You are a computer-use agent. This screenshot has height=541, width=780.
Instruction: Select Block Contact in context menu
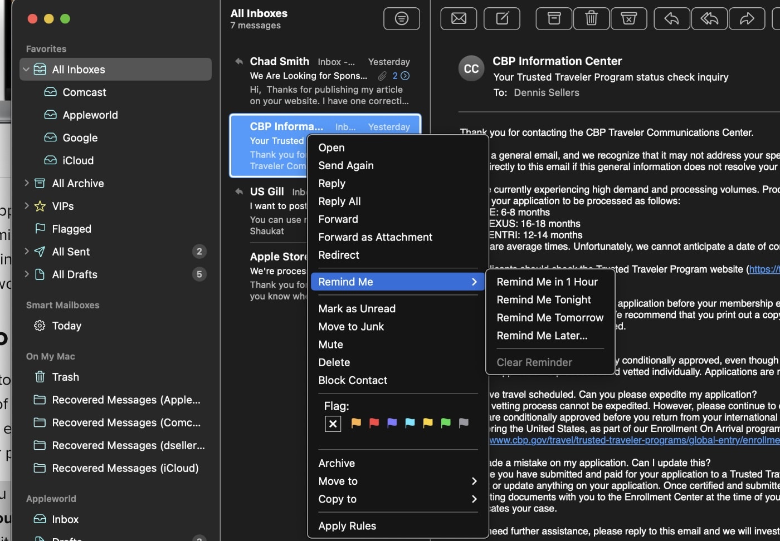353,380
